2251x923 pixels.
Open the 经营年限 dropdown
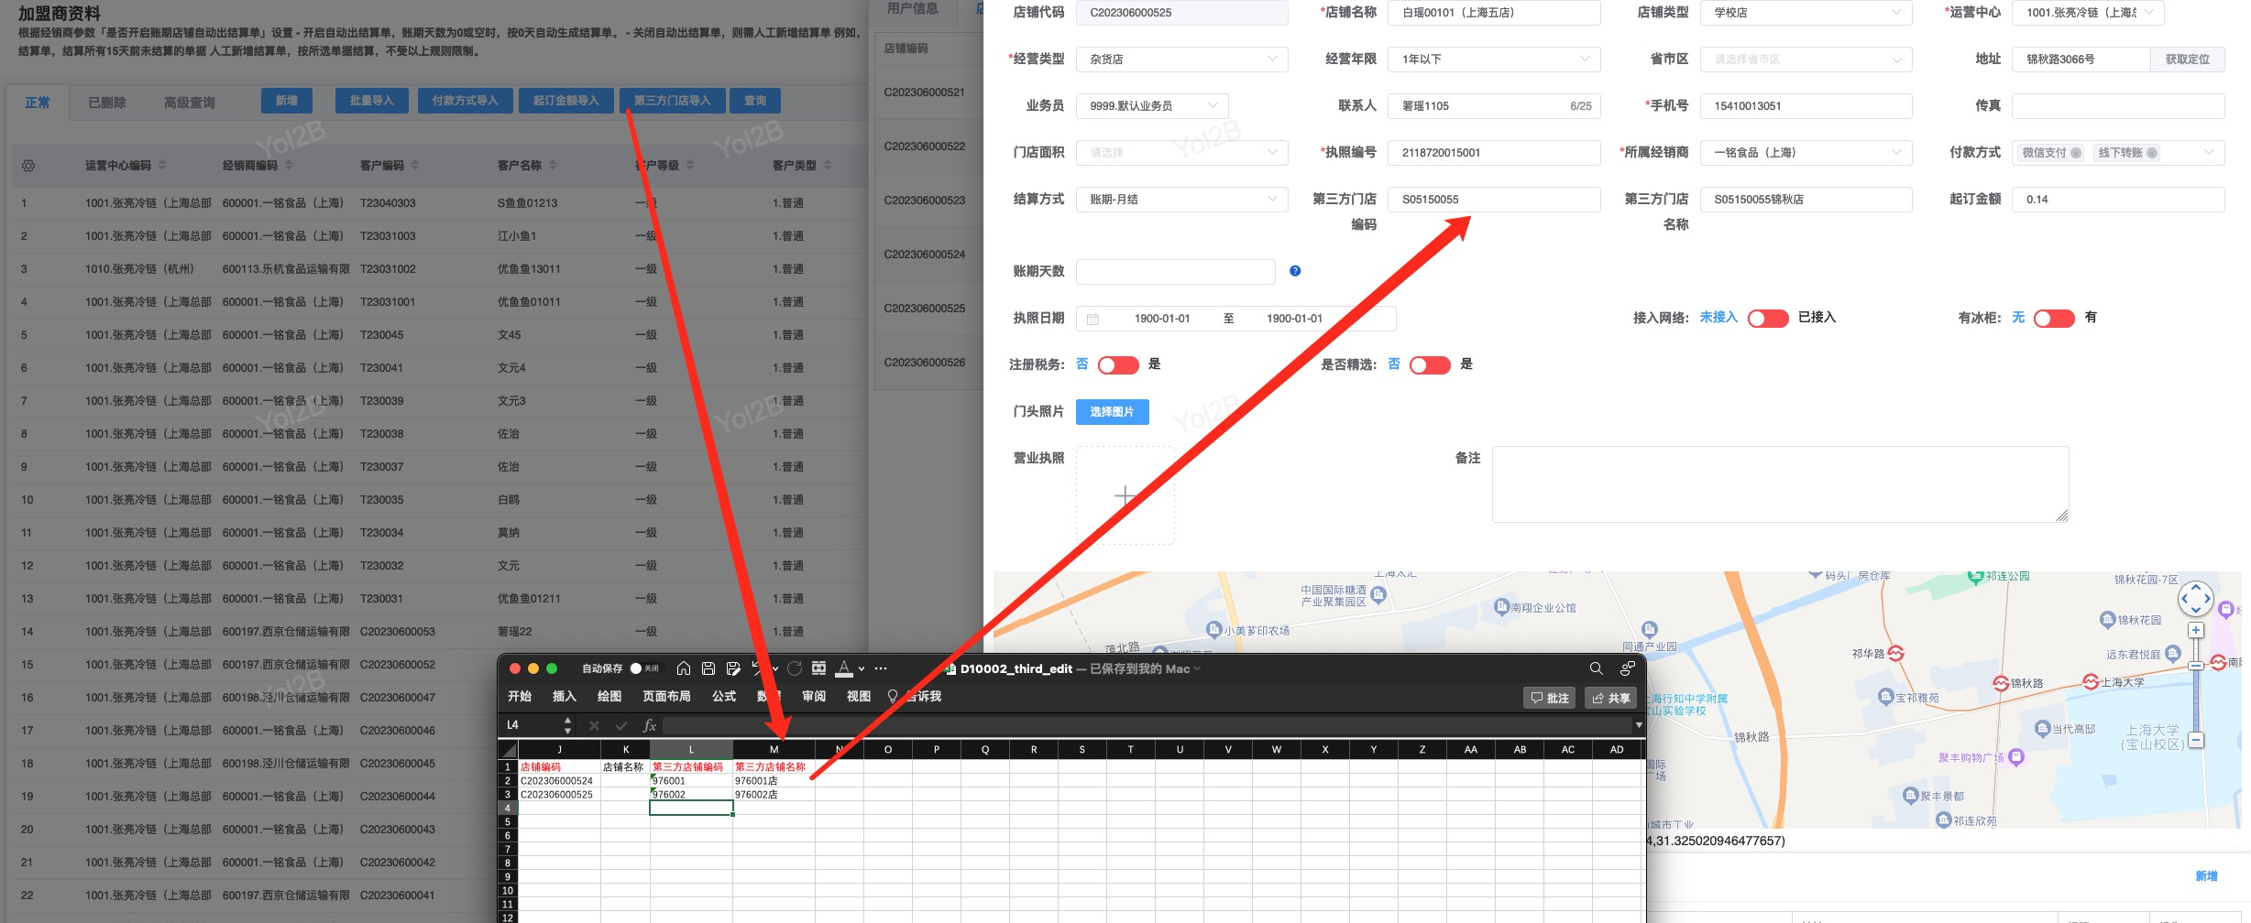coord(1494,60)
